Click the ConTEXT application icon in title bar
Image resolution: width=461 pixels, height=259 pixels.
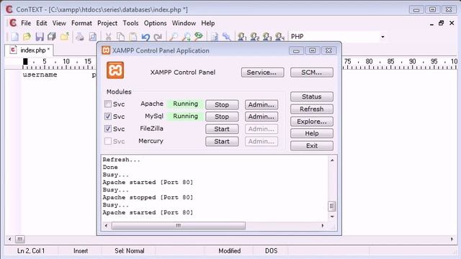pyautogui.click(x=9, y=9)
